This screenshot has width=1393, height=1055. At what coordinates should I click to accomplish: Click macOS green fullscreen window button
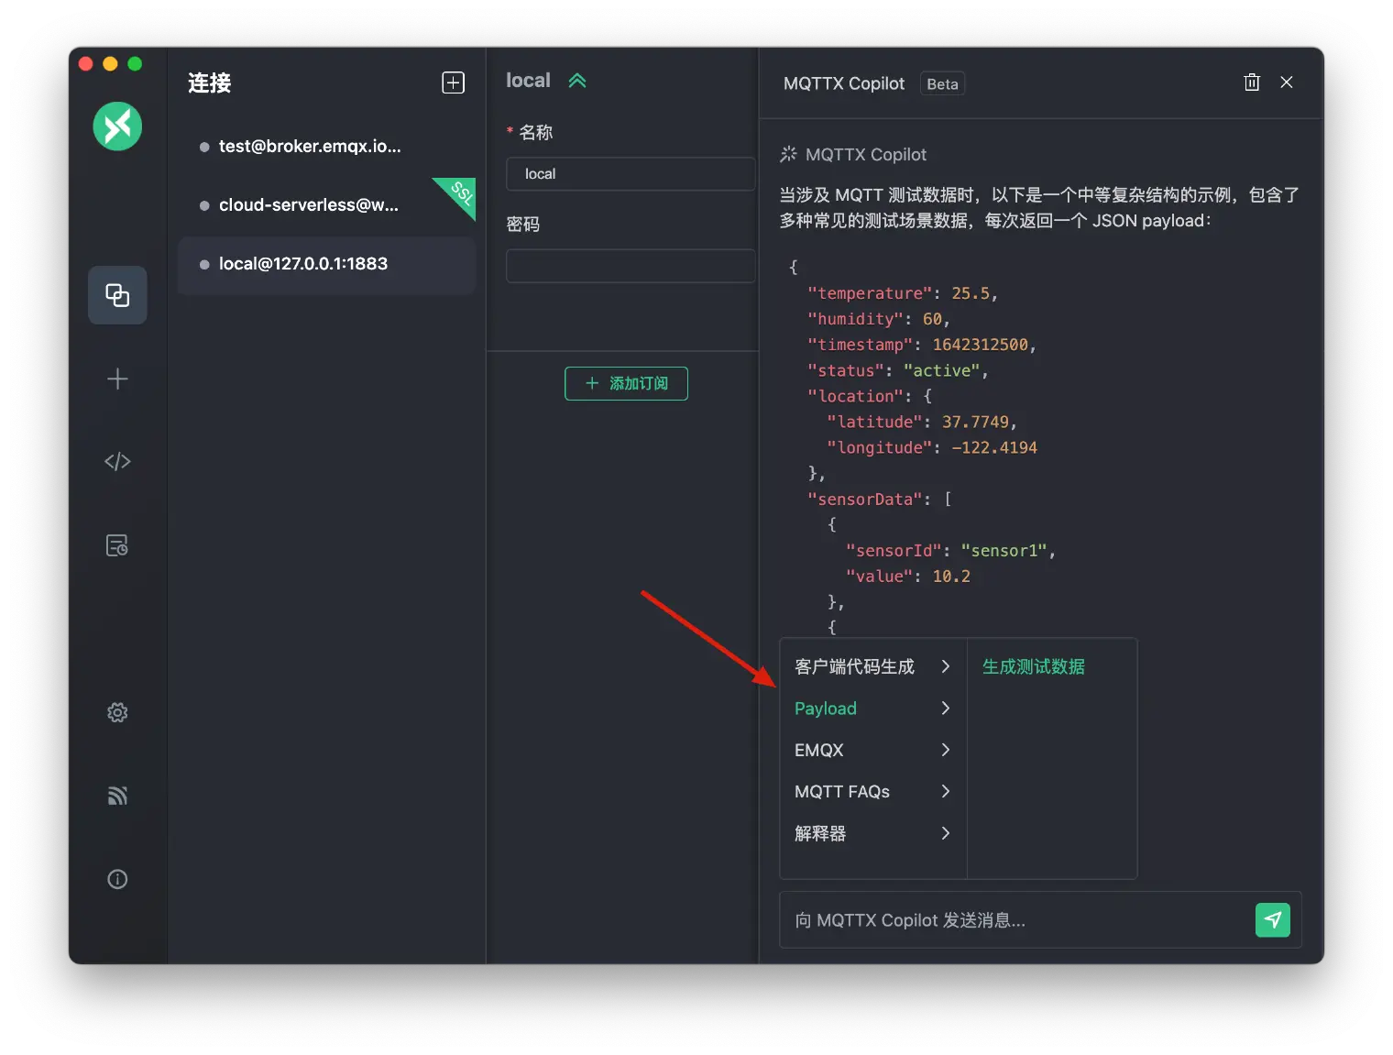tap(135, 63)
